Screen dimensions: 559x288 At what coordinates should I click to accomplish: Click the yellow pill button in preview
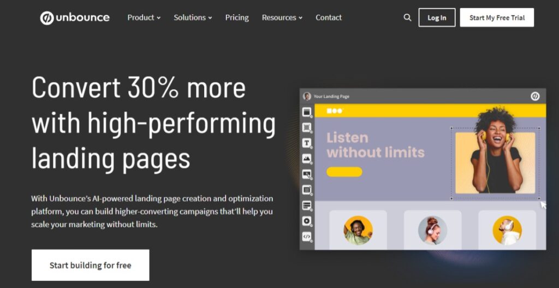(344, 172)
